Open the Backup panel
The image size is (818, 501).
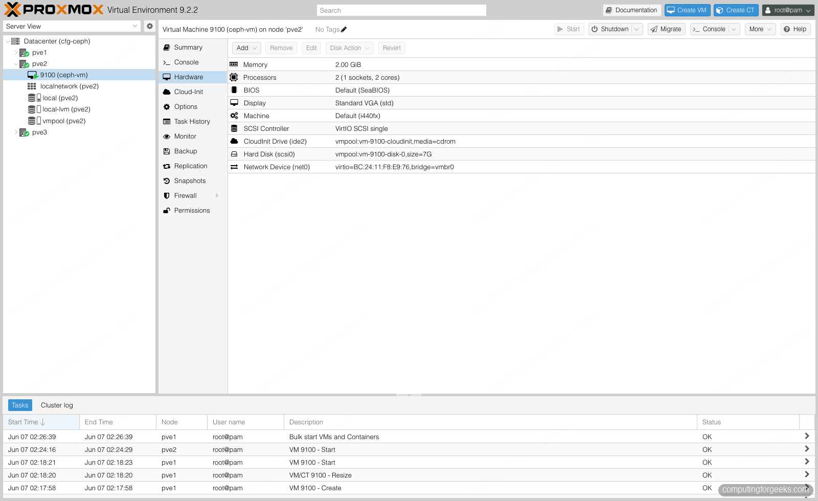(193, 151)
